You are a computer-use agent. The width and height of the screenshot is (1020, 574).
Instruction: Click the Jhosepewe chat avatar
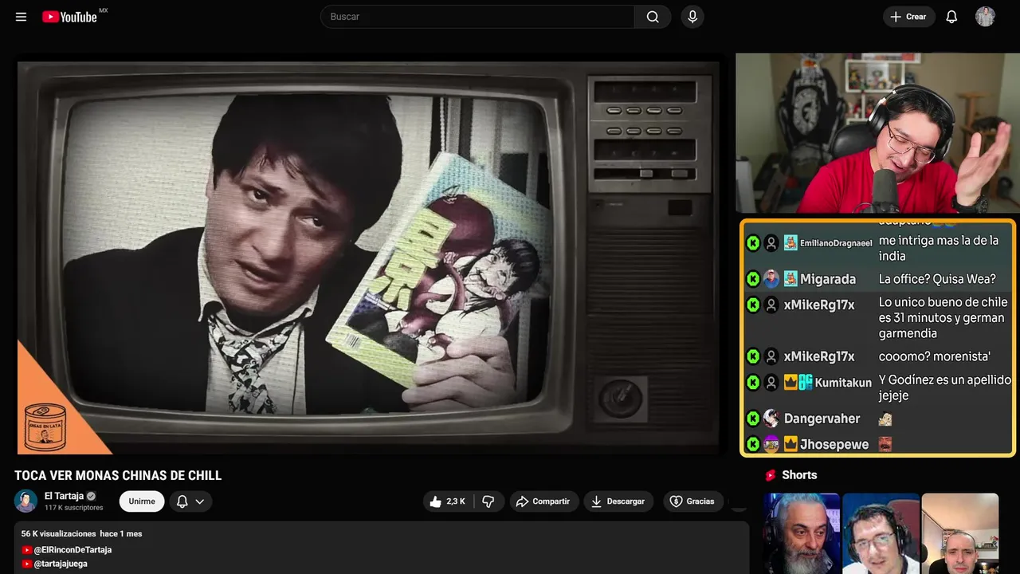coord(771,444)
